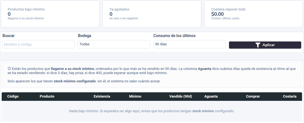Click the 'Solo aparecen los que tienen' note
304x123 pixels.
[x=84, y=81]
